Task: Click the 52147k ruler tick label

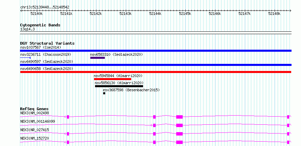Action: [245, 14]
